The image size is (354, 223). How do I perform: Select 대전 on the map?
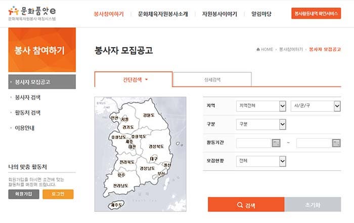tap(132, 147)
